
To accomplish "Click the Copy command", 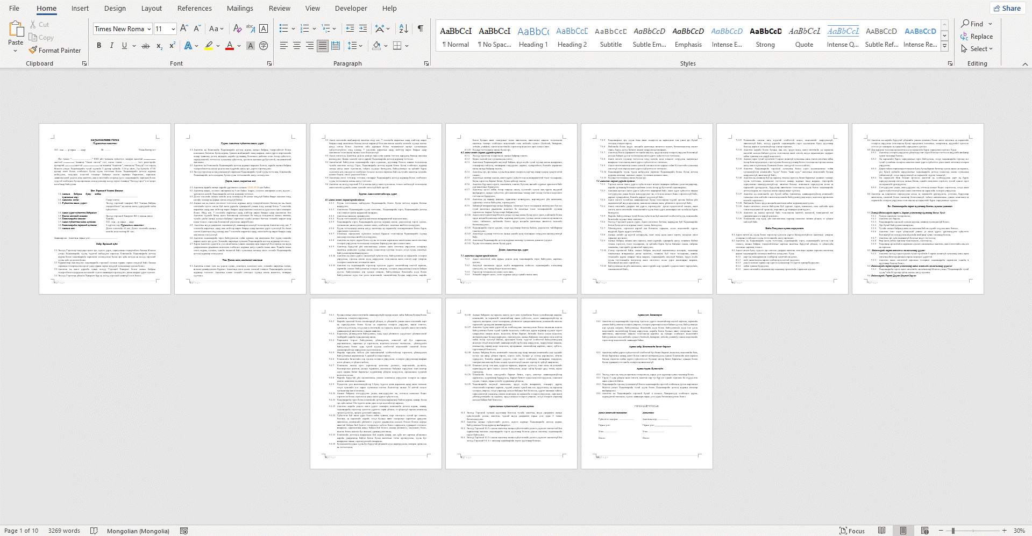I will point(41,38).
